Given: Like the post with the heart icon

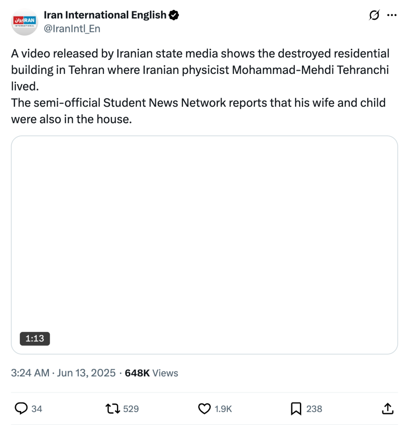Looking at the screenshot, I should (204, 409).
